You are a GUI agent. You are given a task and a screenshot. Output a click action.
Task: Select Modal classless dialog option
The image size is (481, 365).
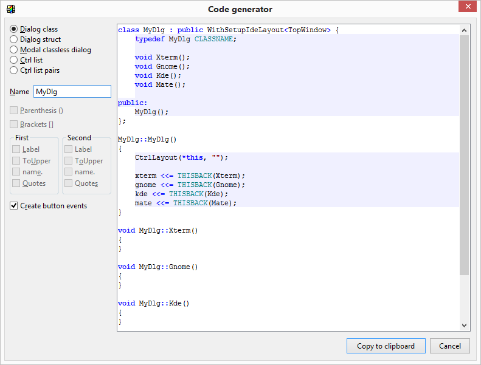click(x=14, y=50)
